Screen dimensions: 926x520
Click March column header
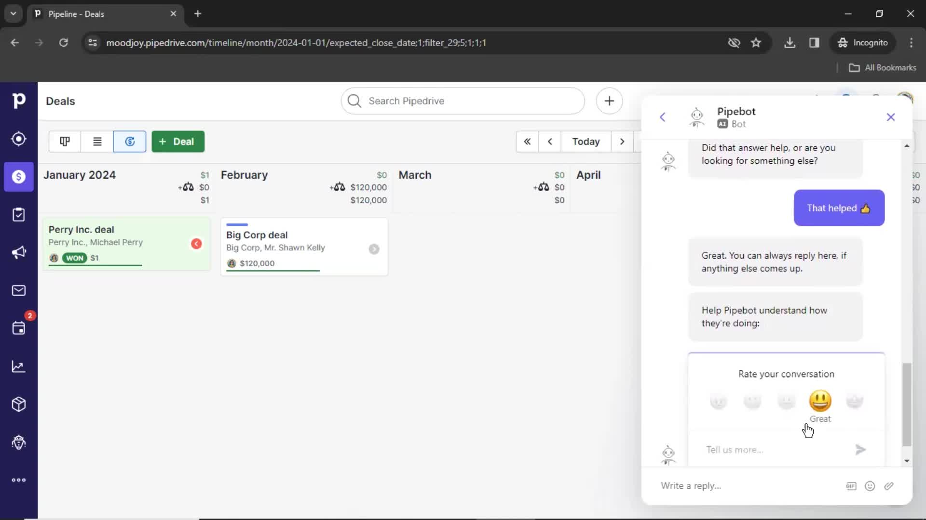click(x=415, y=175)
